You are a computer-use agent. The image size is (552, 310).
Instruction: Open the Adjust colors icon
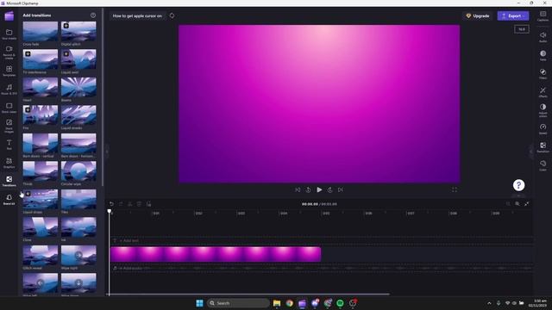click(543, 109)
